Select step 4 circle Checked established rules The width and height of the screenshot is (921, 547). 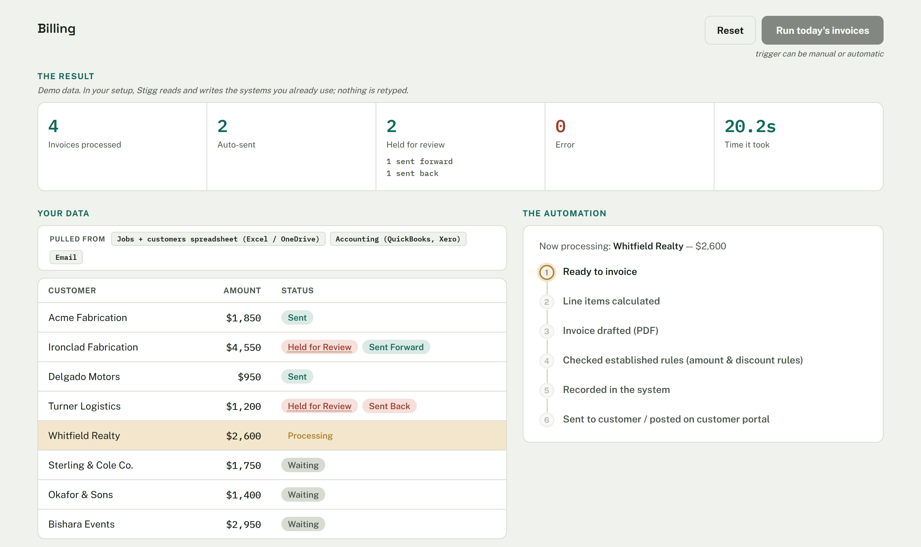click(x=547, y=361)
